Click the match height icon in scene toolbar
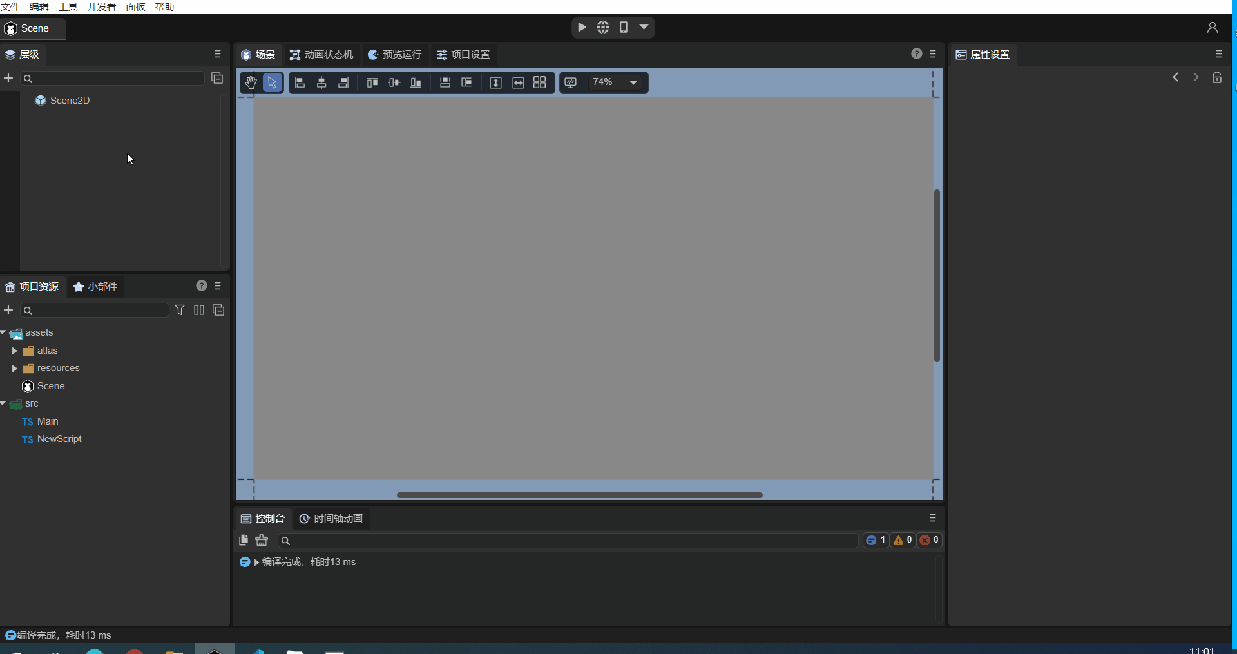This screenshot has width=1237, height=654. 495,82
